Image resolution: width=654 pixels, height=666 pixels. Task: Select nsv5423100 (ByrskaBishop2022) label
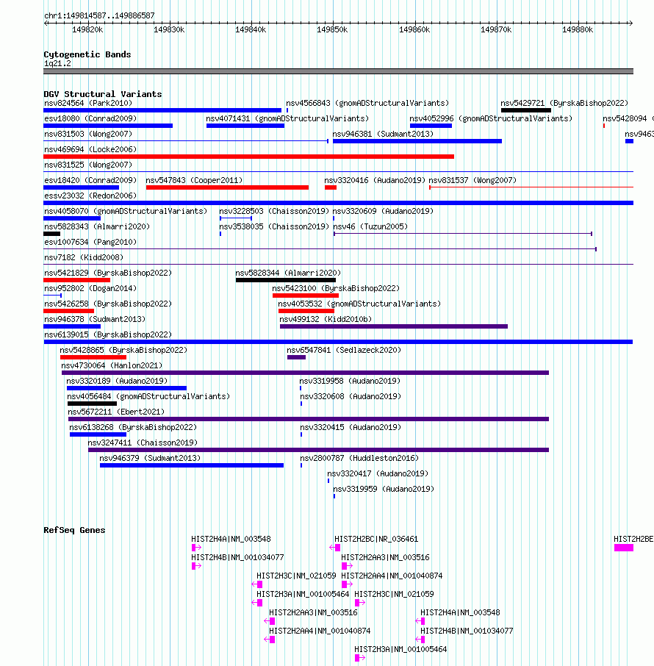coord(336,288)
